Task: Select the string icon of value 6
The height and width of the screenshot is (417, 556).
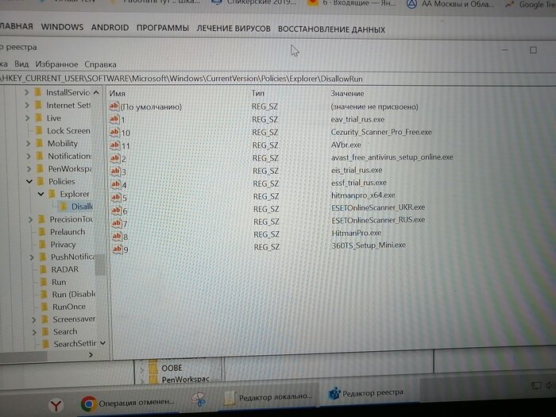Action: (116, 210)
